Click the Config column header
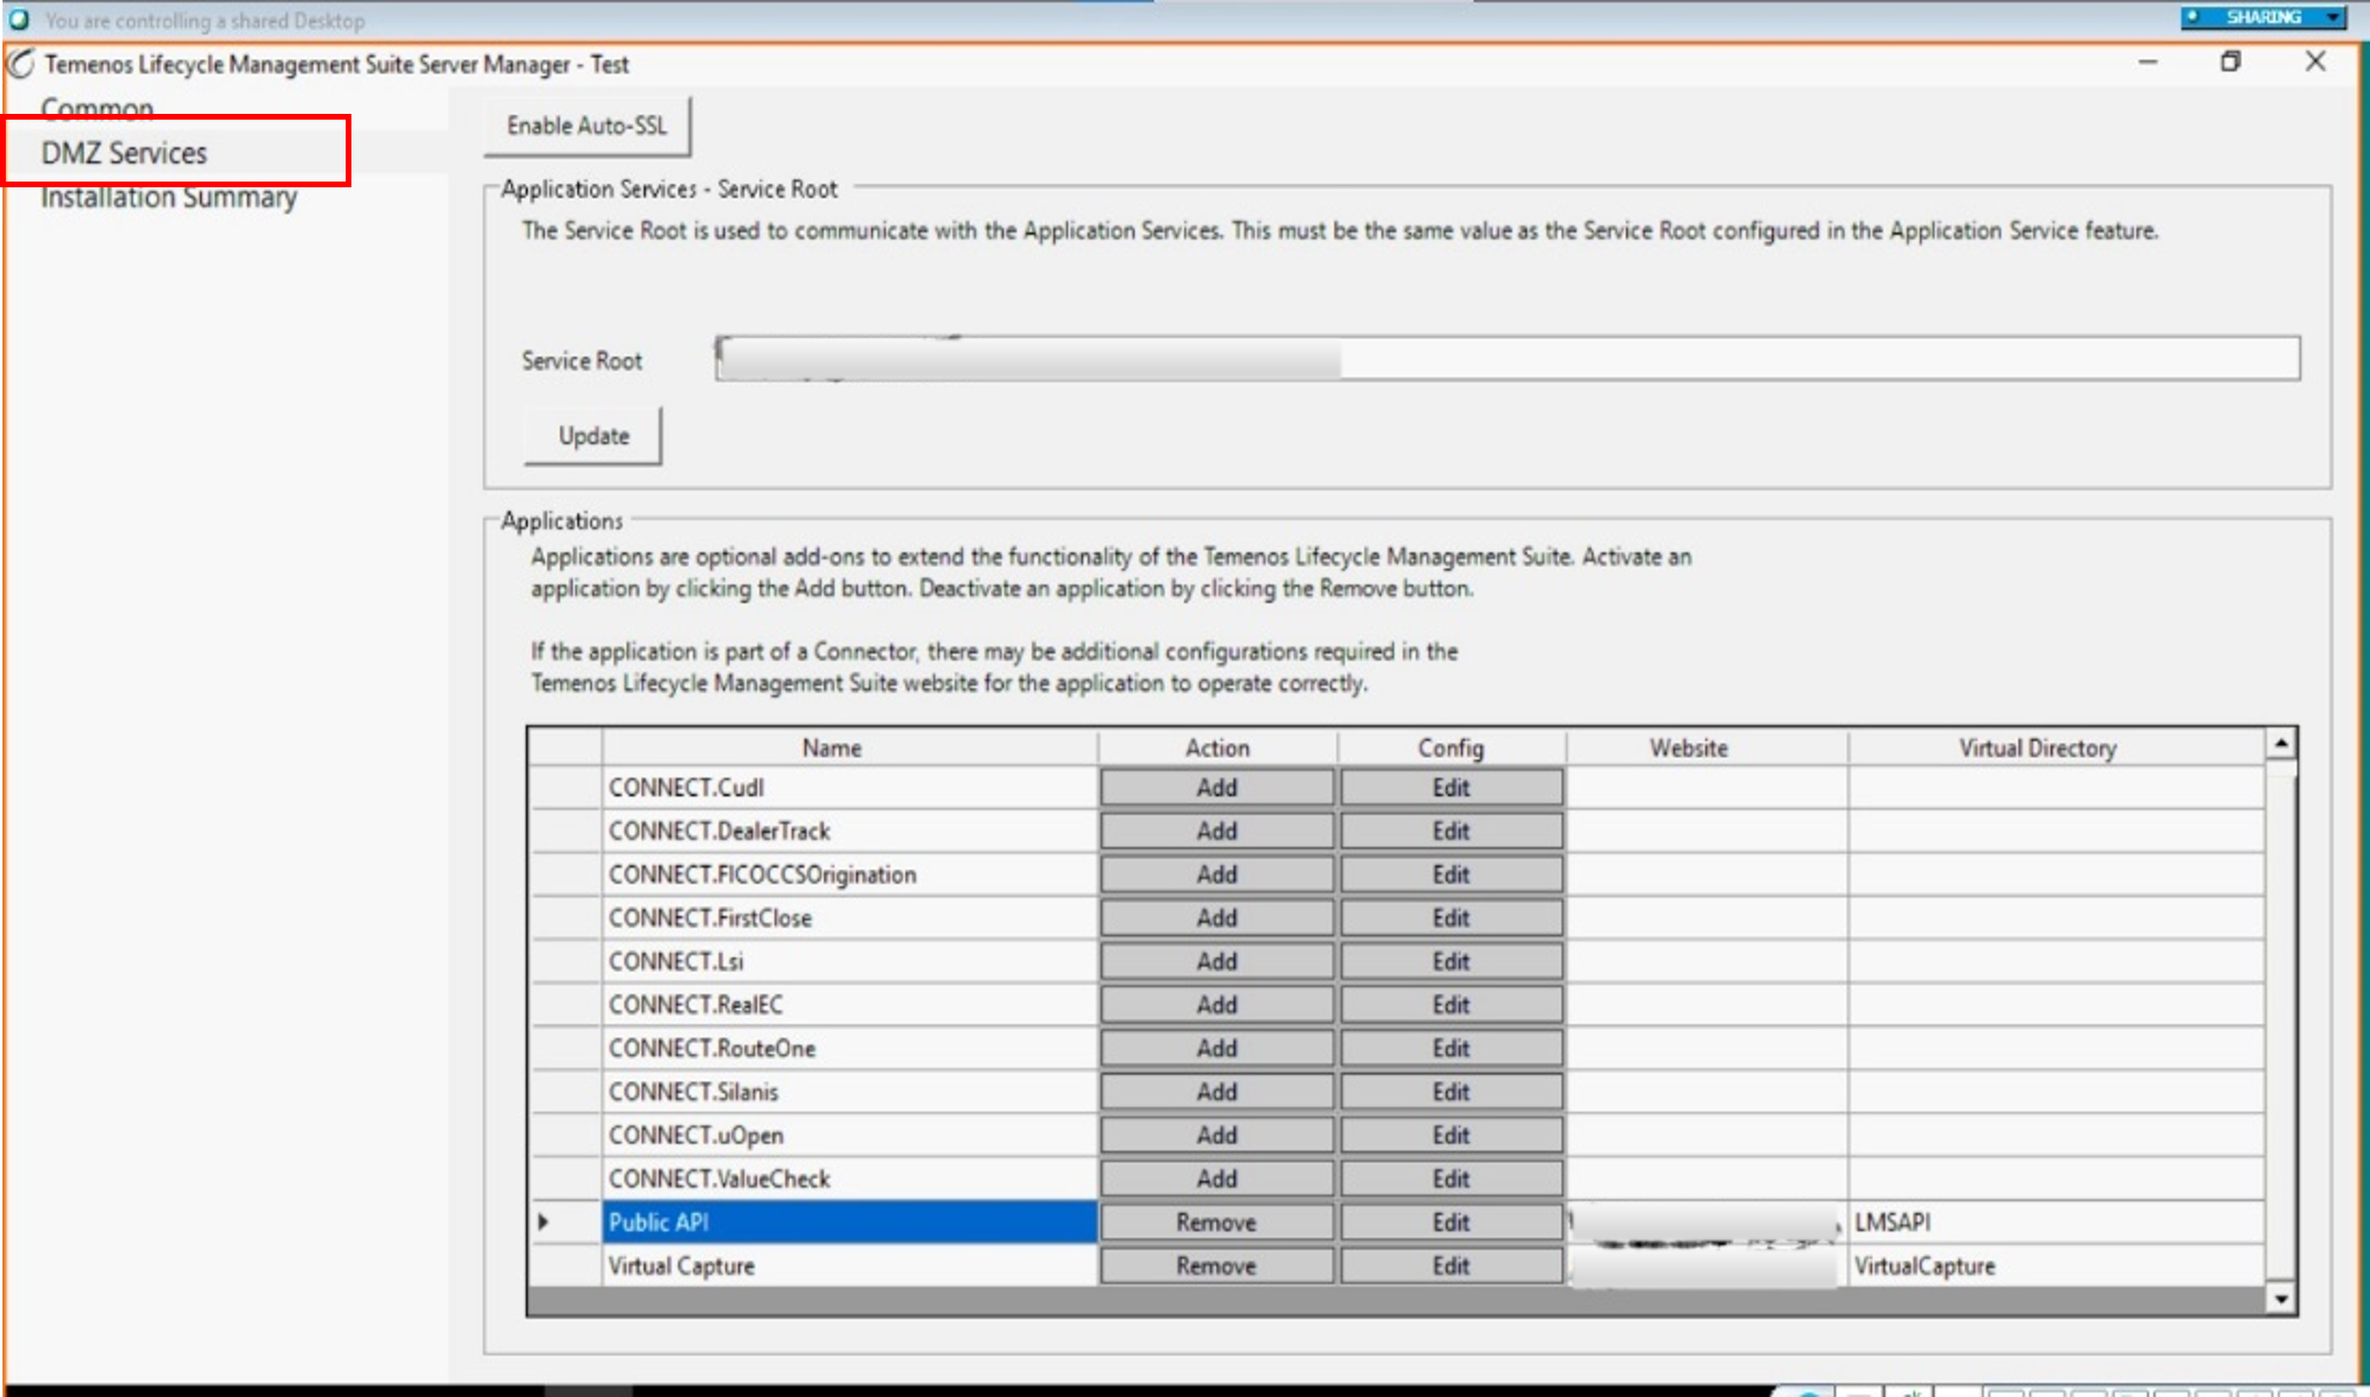2370x1397 pixels. [x=1451, y=748]
